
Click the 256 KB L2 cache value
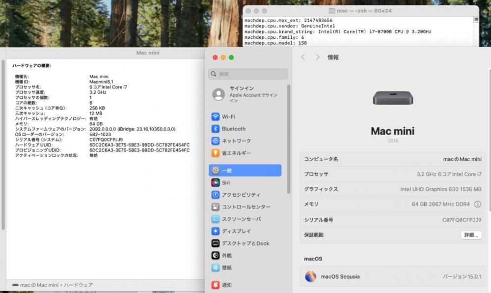(x=97, y=108)
